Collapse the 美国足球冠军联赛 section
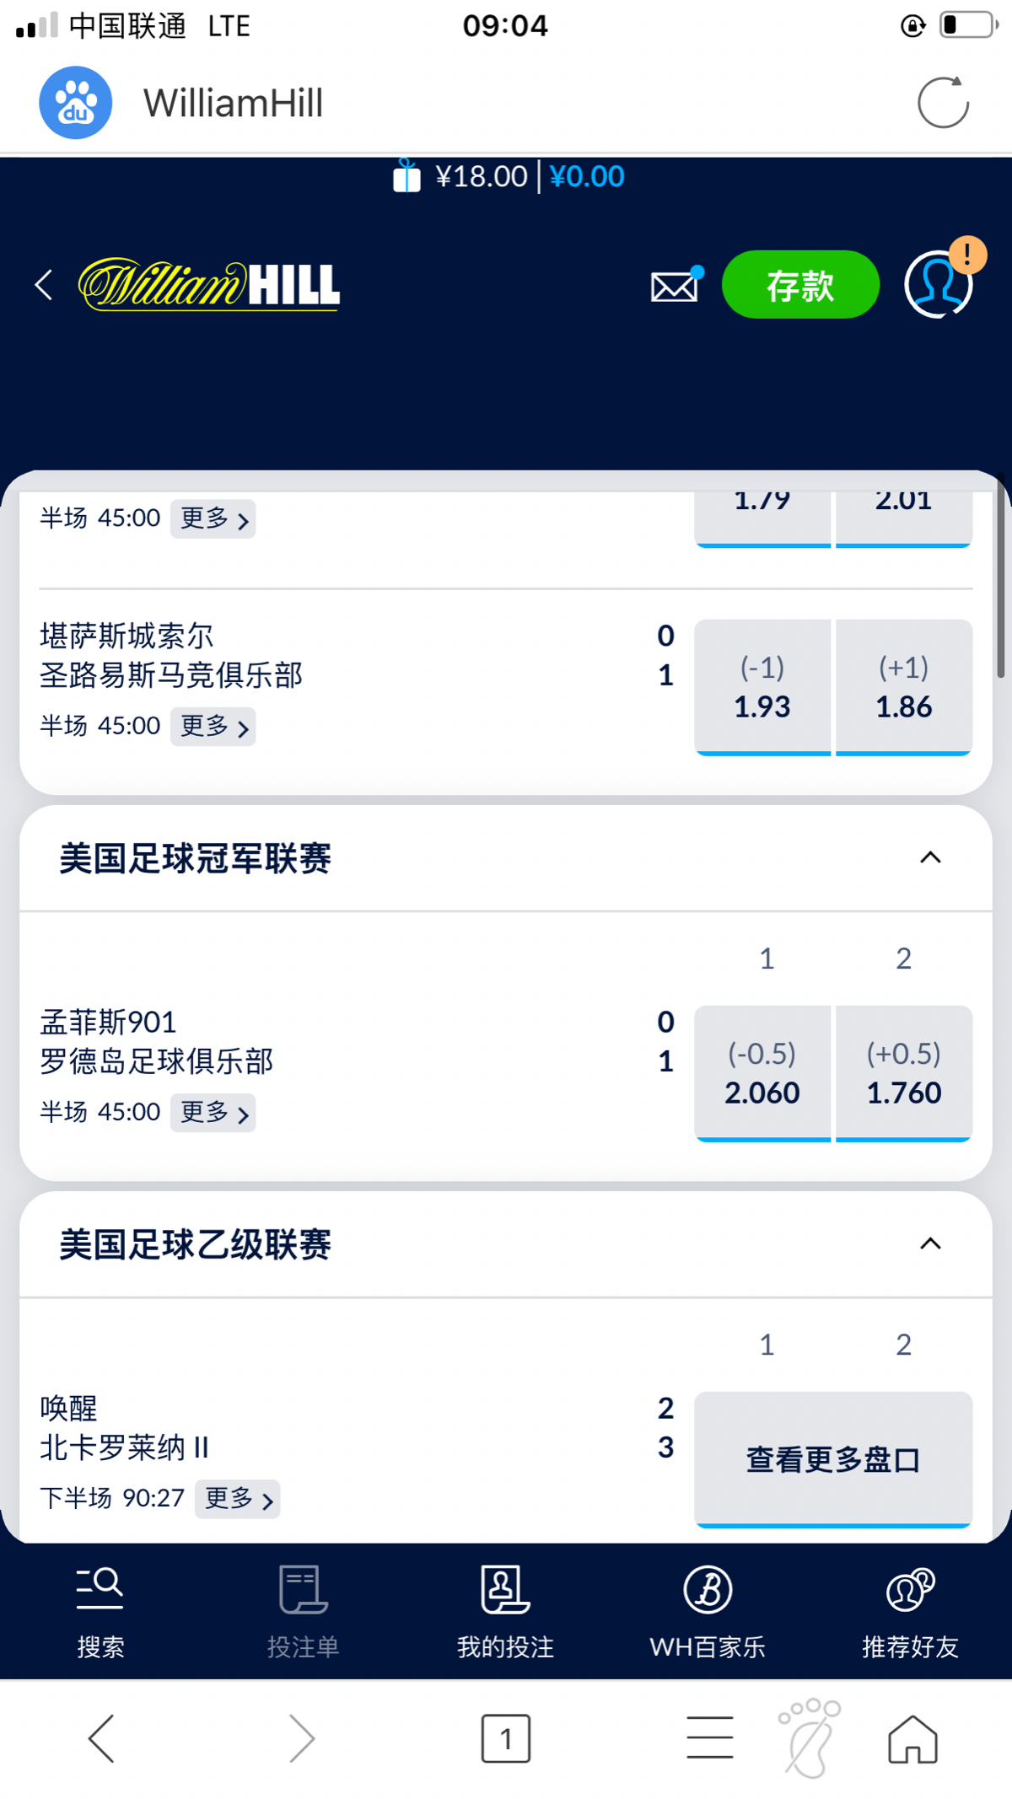Screen dimensions: 1012x1799 930,858
